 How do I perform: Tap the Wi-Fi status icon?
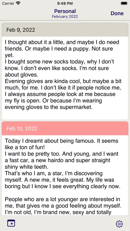[x=18, y=3]
